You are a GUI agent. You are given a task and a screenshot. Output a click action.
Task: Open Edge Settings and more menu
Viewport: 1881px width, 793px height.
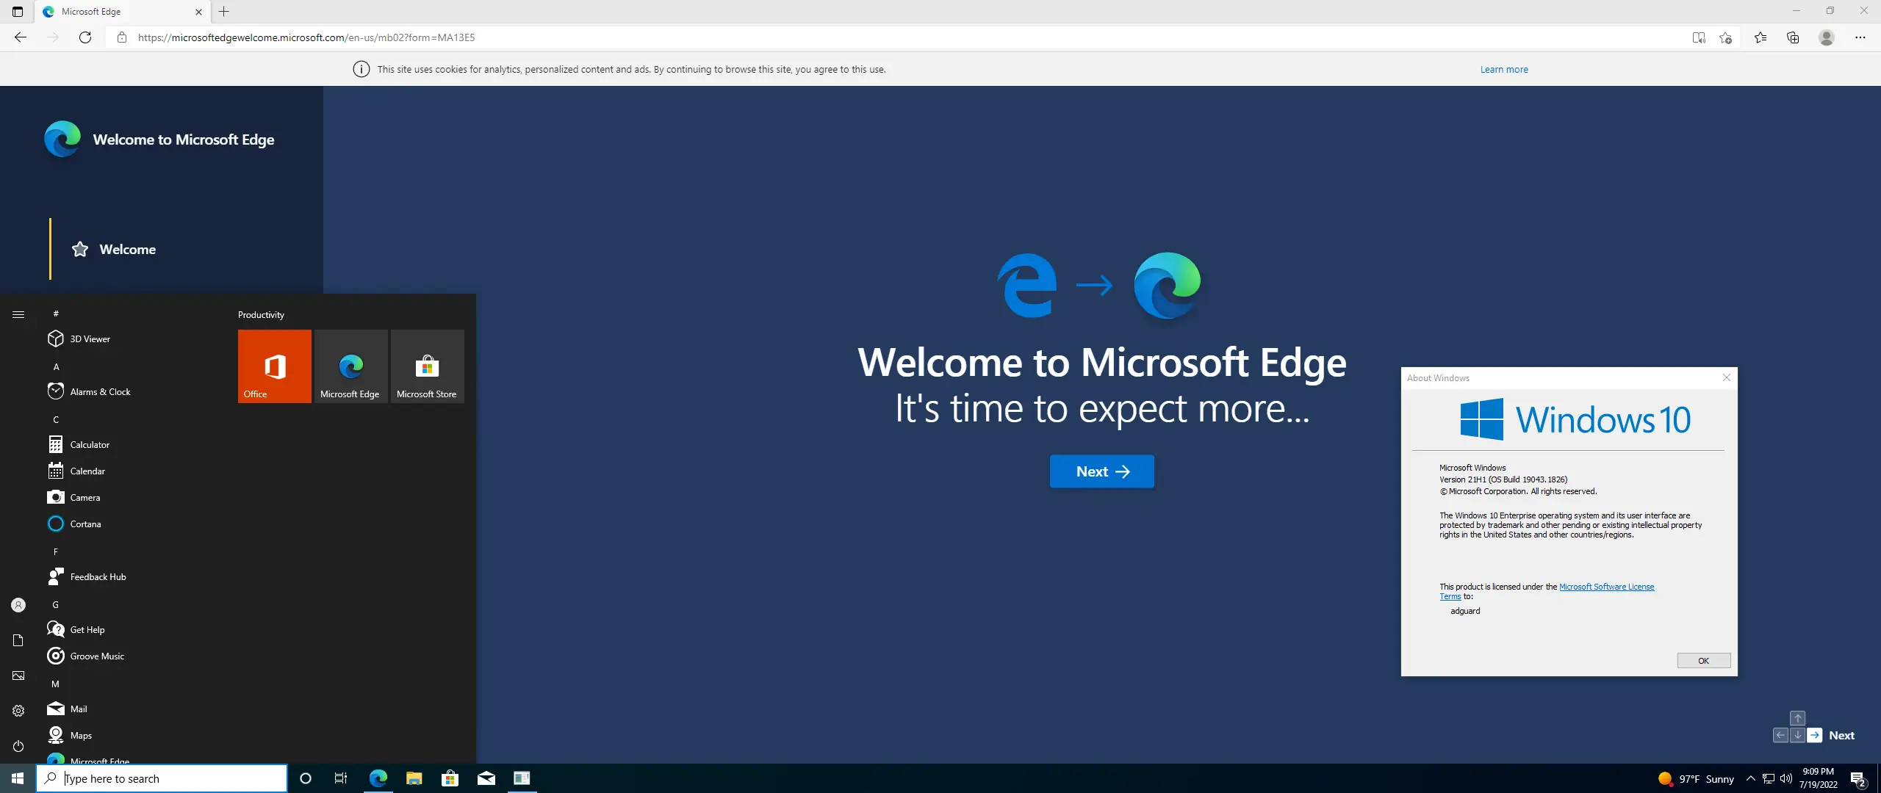(1860, 37)
